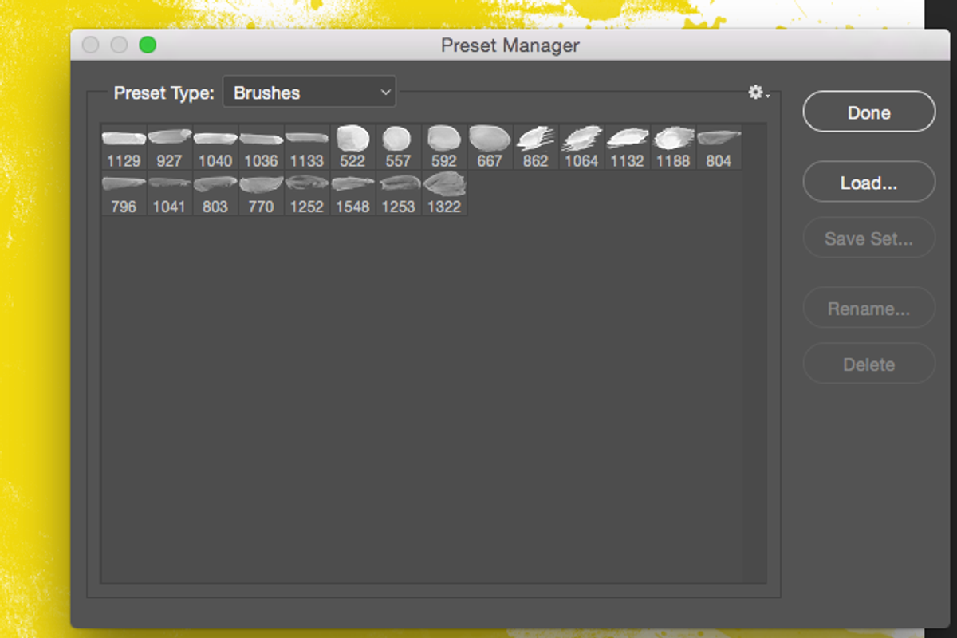This screenshot has width=957, height=638.
Task: Select brush preset 1040
Action: pos(215,148)
